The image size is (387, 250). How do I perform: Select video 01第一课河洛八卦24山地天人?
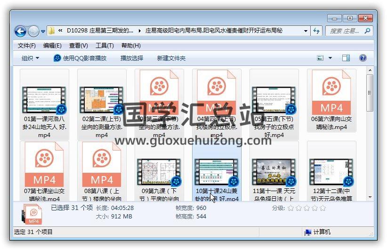tap(44, 105)
